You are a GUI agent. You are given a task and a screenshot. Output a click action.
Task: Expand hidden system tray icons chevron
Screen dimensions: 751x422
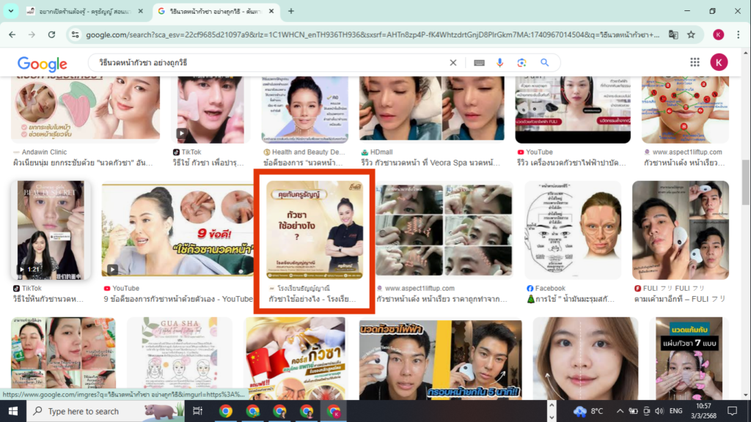(620, 411)
